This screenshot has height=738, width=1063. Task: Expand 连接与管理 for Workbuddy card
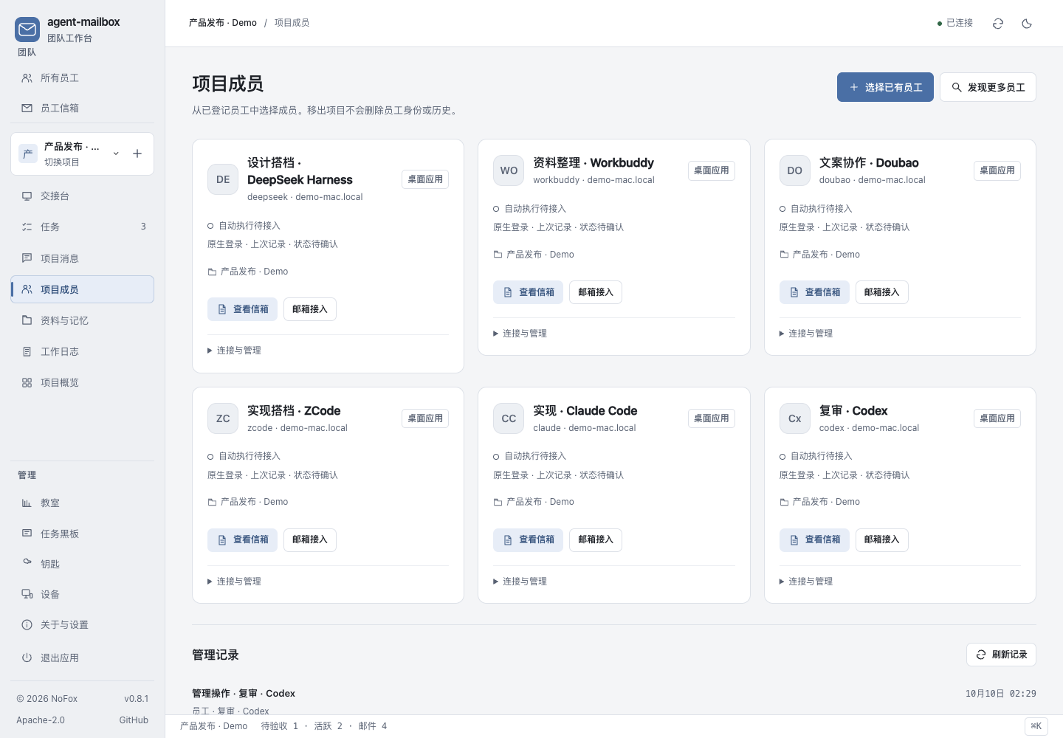tap(520, 334)
